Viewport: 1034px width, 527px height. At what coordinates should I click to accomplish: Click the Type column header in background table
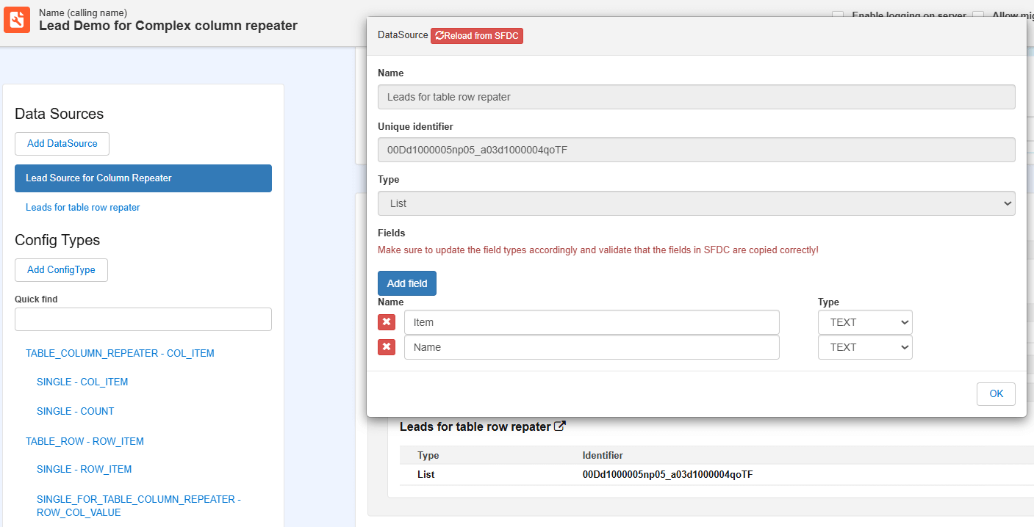(428, 456)
